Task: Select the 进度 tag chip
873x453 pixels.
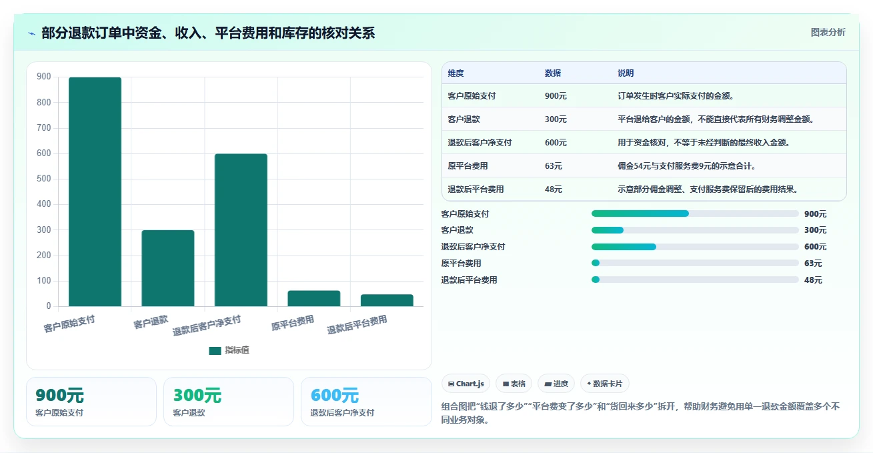Action: point(556,384)
